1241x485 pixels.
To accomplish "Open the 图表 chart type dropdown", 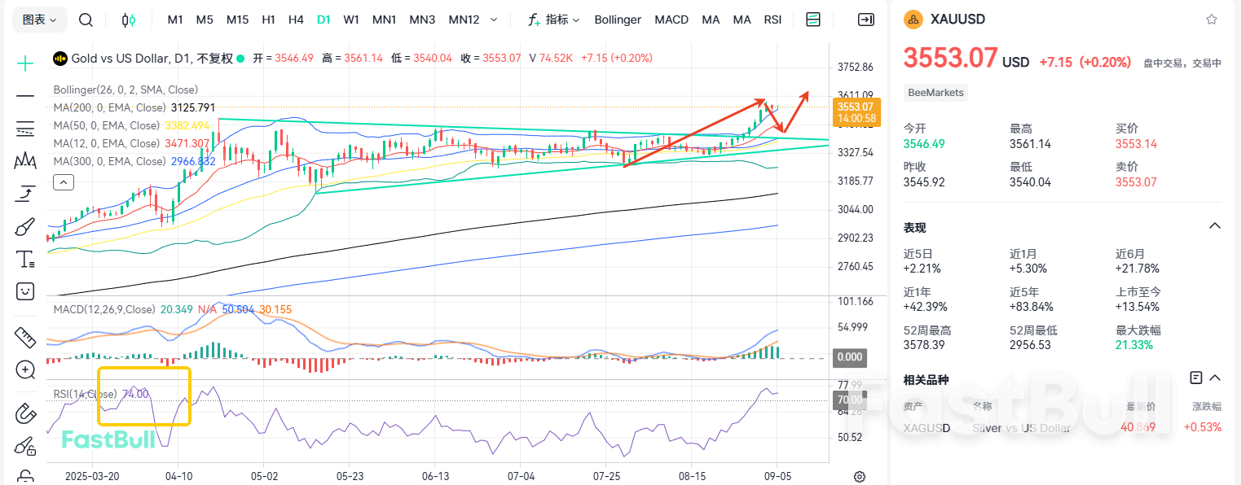I will [38, 19].
